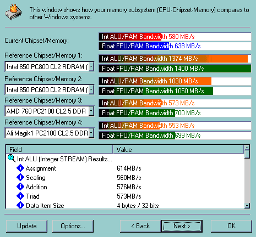This screenshot has width=256, height=237.
Task: Open the Reference Chipset/Memory 1 dropdown
Action: click(x=91, y=66)
